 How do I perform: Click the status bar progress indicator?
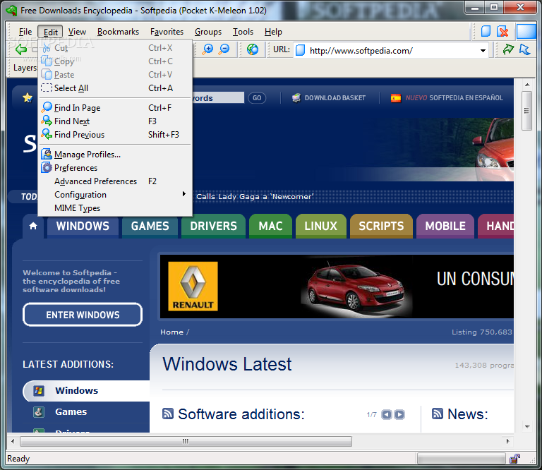pyautogui.click(x=461, y=459)
